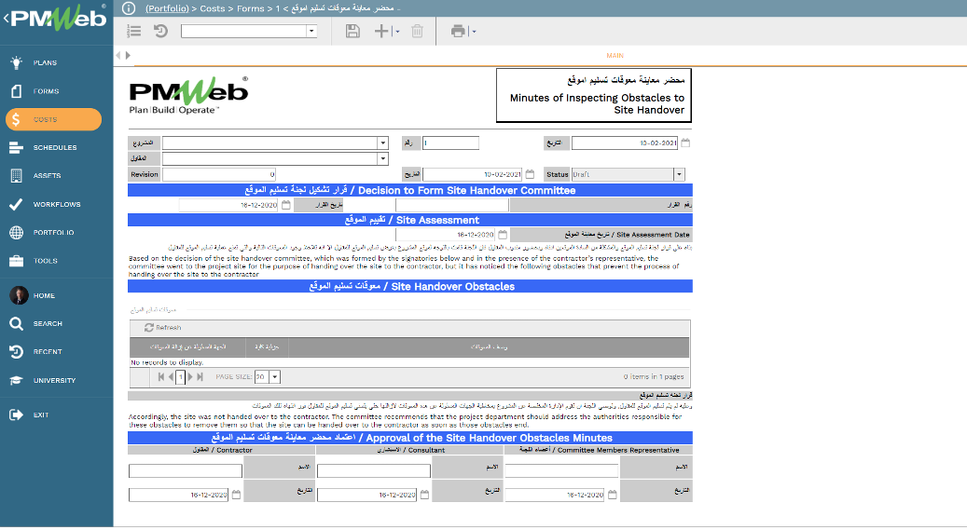The height and width of the screenshot is (530, 967).
Task: Open calendar picker for Site Assessment Date
Action: (503, 235)
